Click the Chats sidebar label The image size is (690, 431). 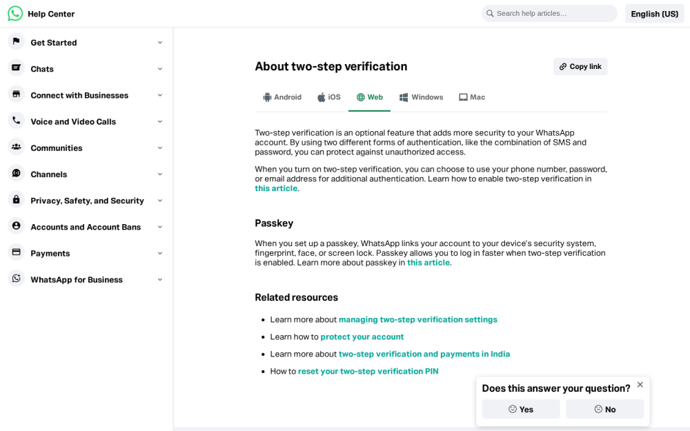42,69
